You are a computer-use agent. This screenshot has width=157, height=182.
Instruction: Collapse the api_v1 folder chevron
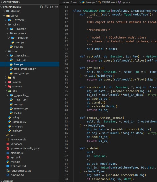(x=6, y=24)
